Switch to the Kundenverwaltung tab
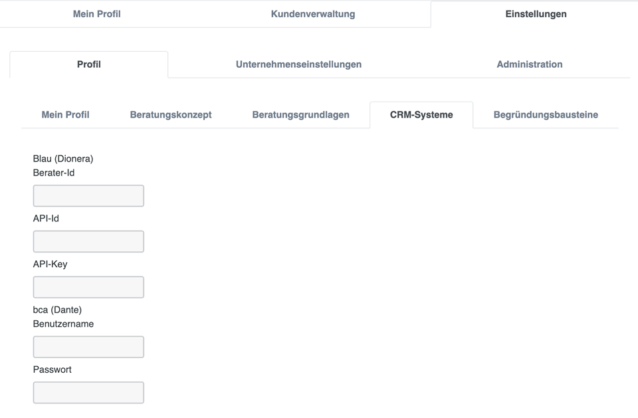 (x=313, y=14)
